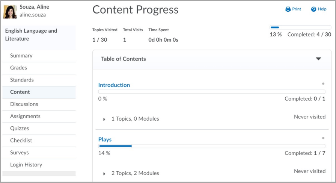The height and width of the screenshot is (183, 336).
Task: Expand the 2 Topics, 2 Modules triangle
Action: tap(104, 174)
